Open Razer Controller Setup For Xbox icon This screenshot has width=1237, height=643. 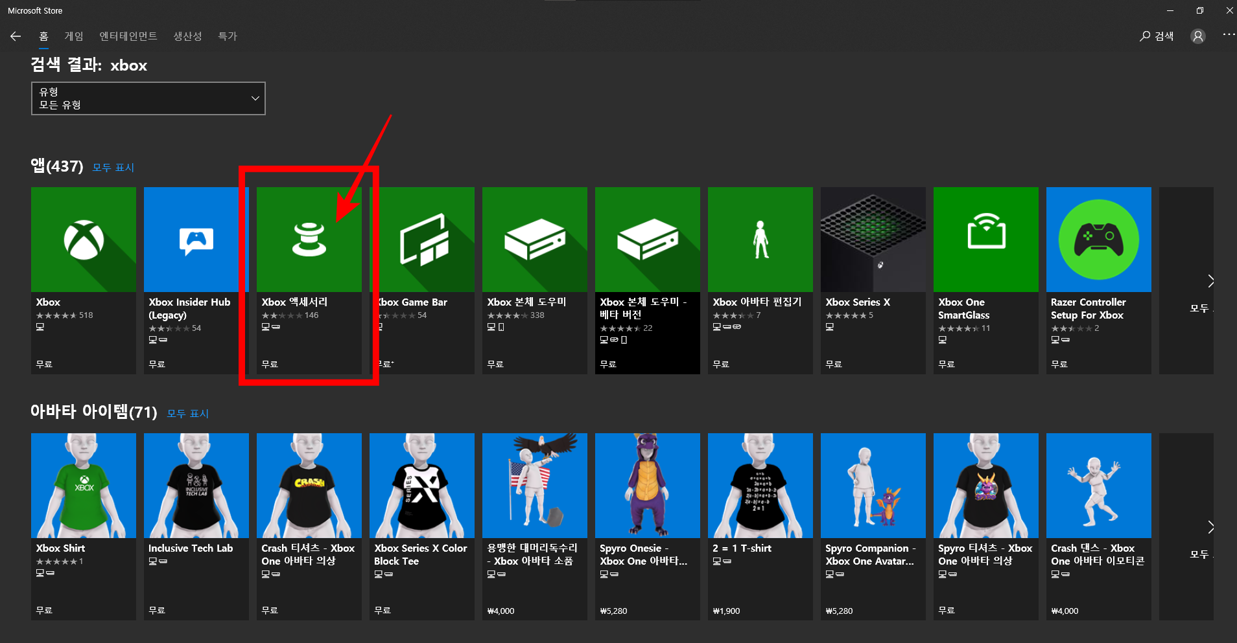1099,240
